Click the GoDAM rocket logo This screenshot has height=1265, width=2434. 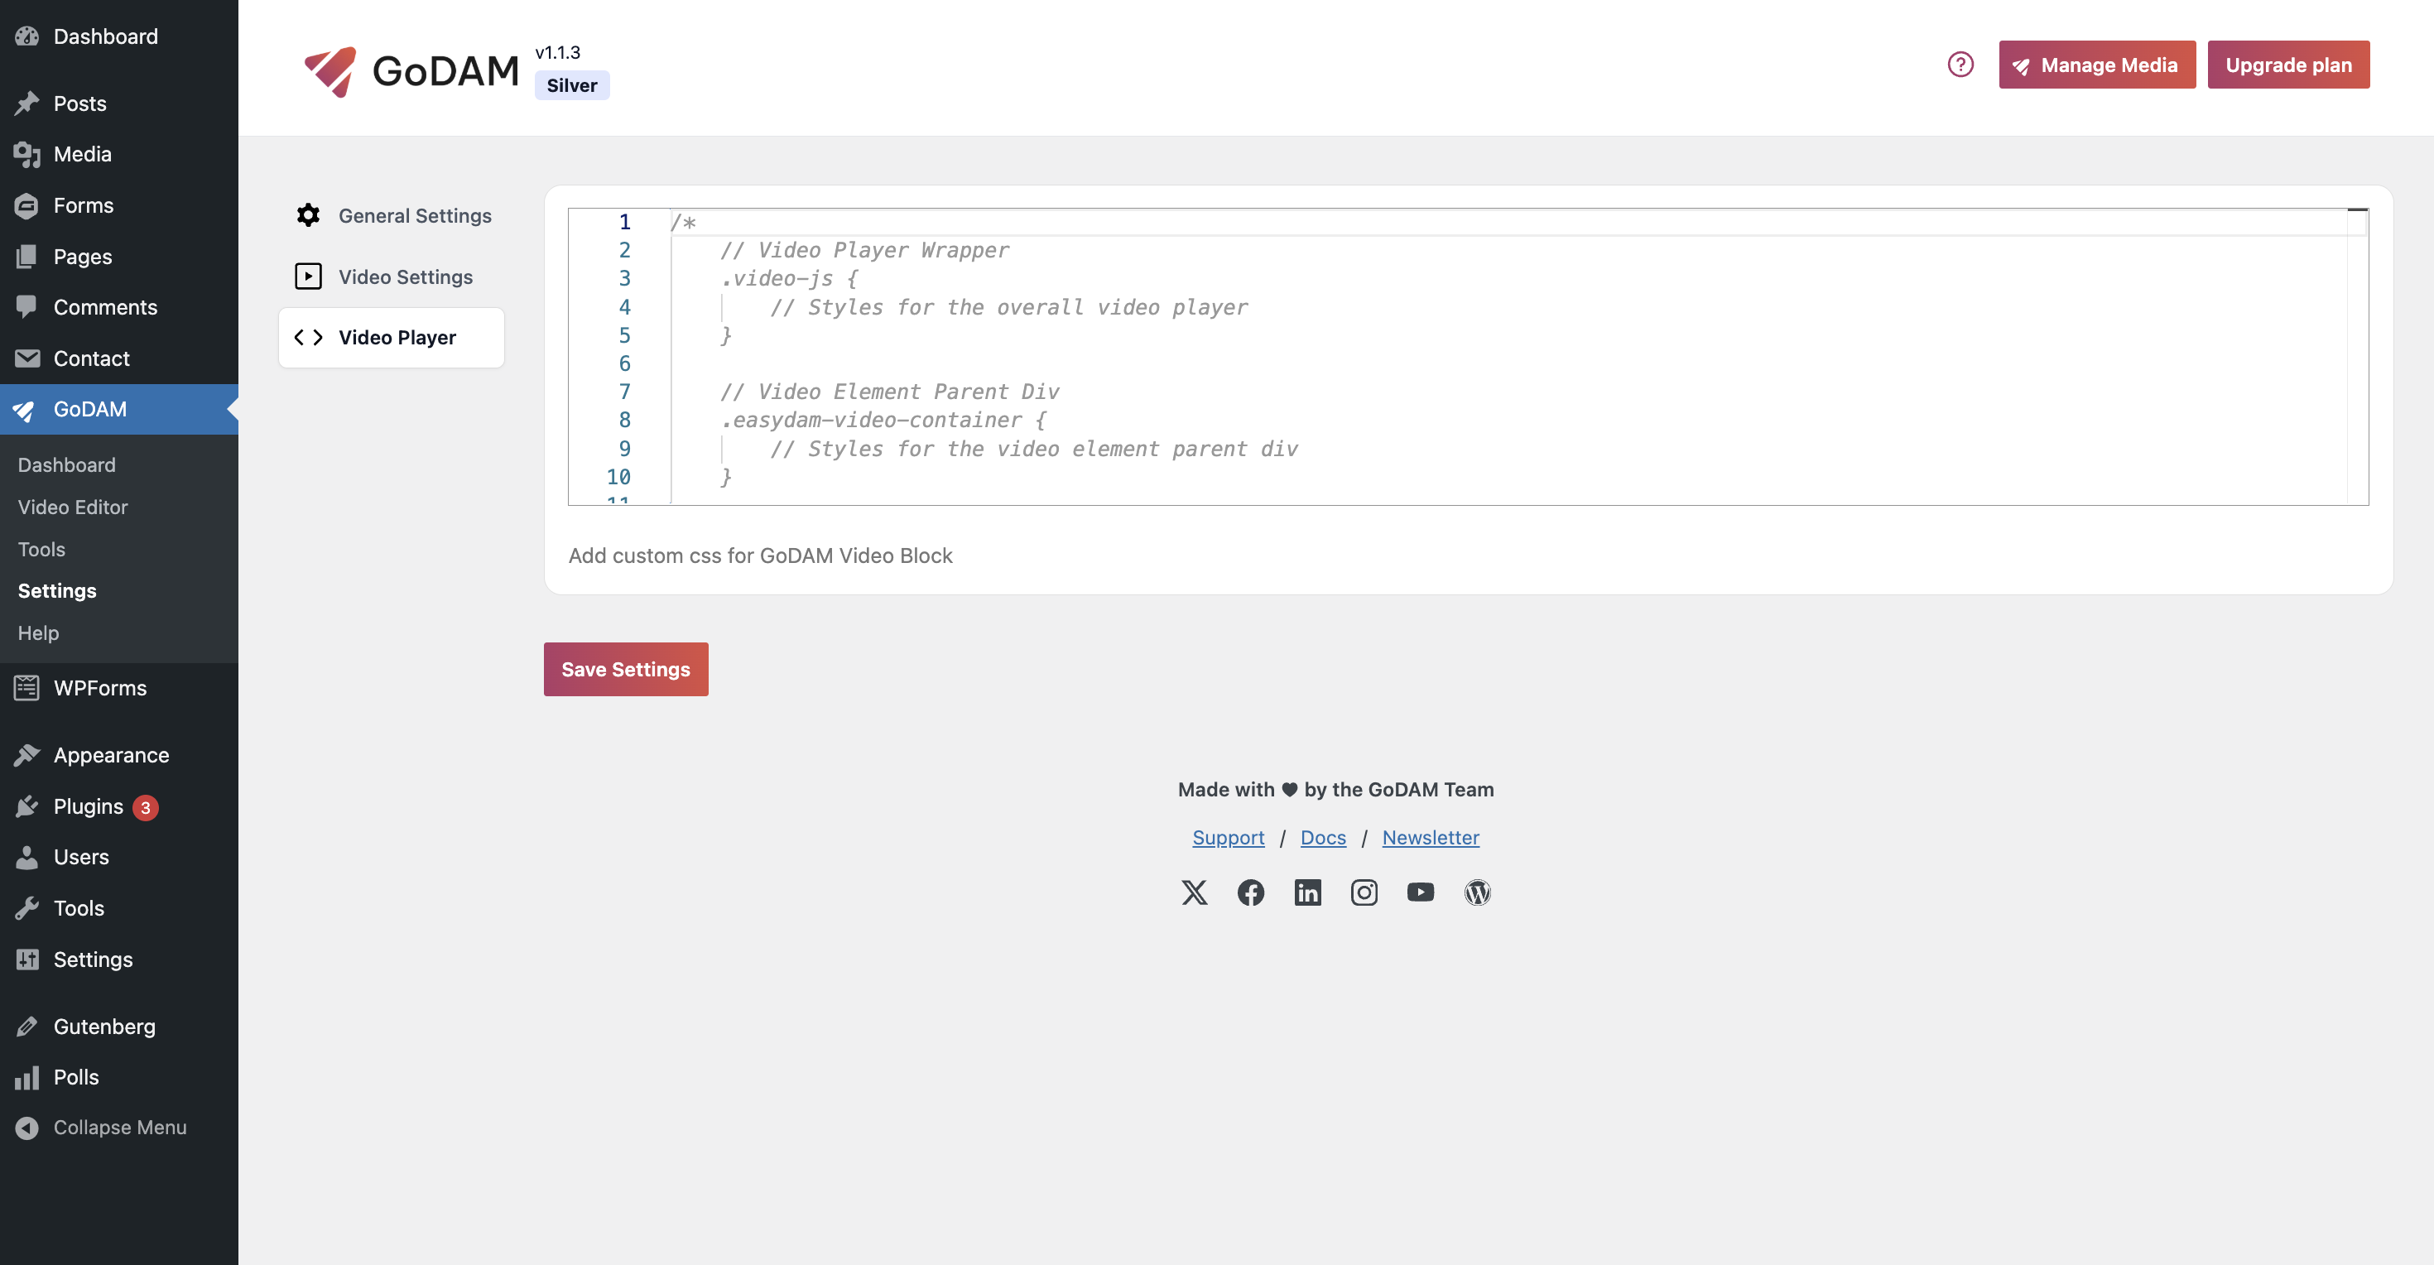point(330,71)
